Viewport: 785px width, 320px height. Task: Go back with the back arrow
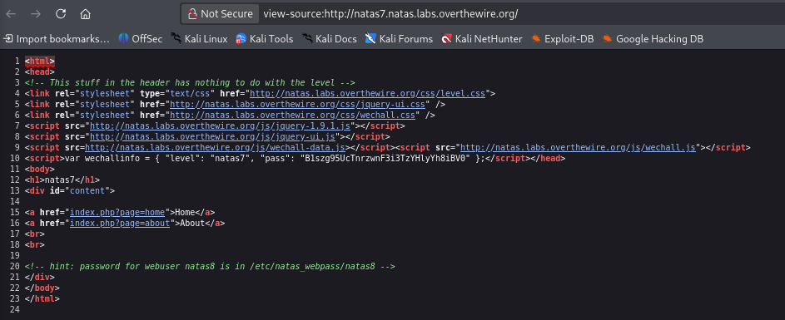pos(11,14)
